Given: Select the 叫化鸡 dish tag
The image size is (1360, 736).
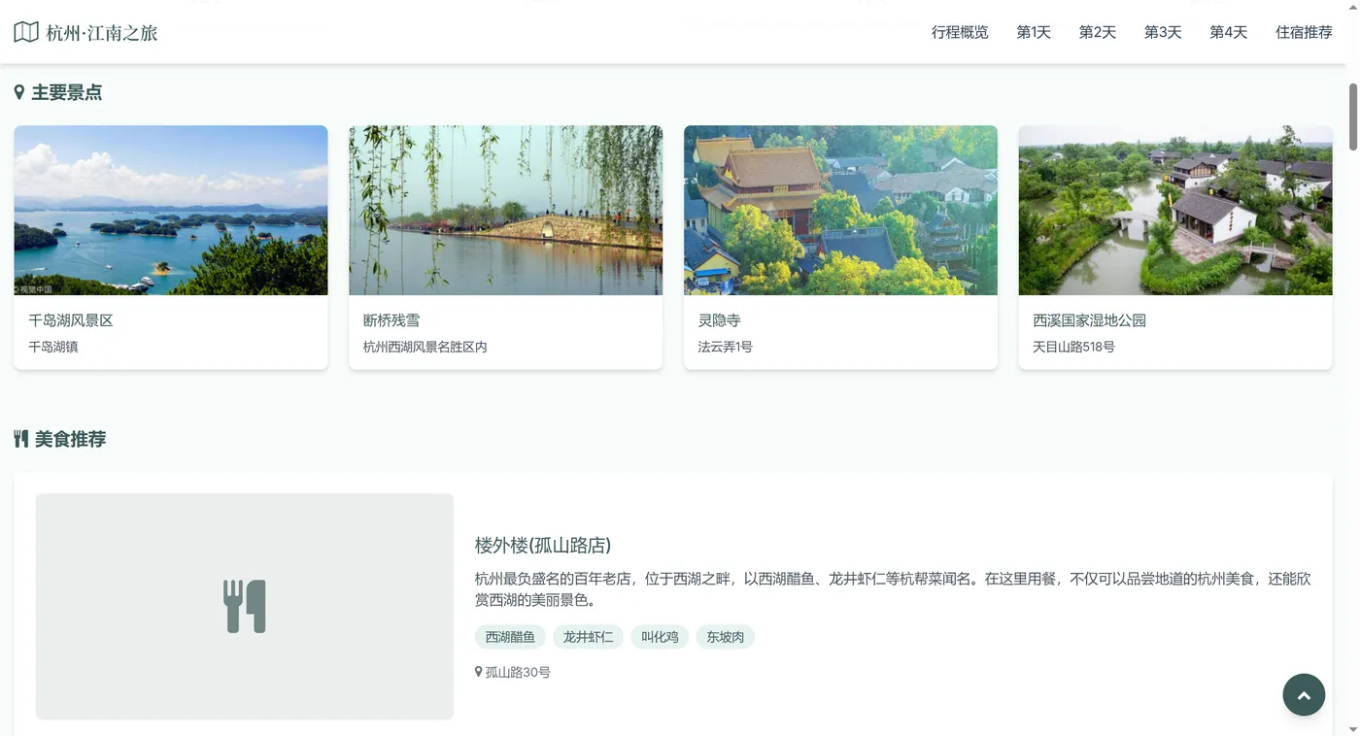Looking at the screenshot, I should pyautogui.click(x=660, y=637).
